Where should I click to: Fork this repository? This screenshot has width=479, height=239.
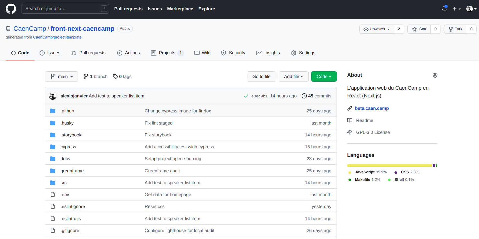click(455, 29)
